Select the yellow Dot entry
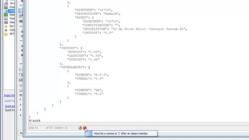The width and height of the screenshot is (249, 140). (x=9, y=26)
